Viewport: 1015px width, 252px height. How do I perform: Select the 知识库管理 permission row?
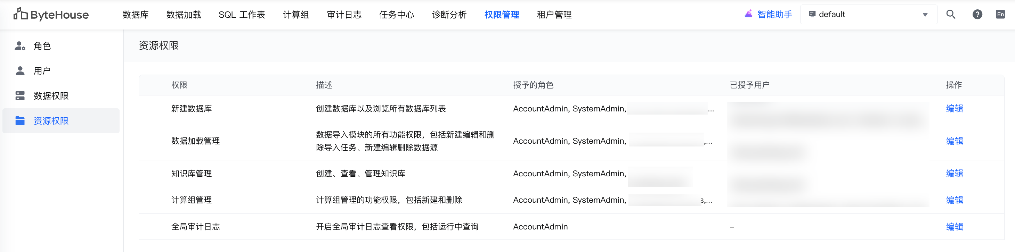[x=192, y=174]
